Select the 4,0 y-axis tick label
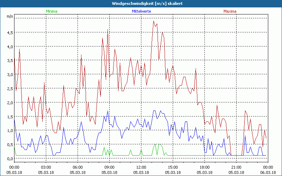This screenshot has height=176, width=282. pos(10,46)
